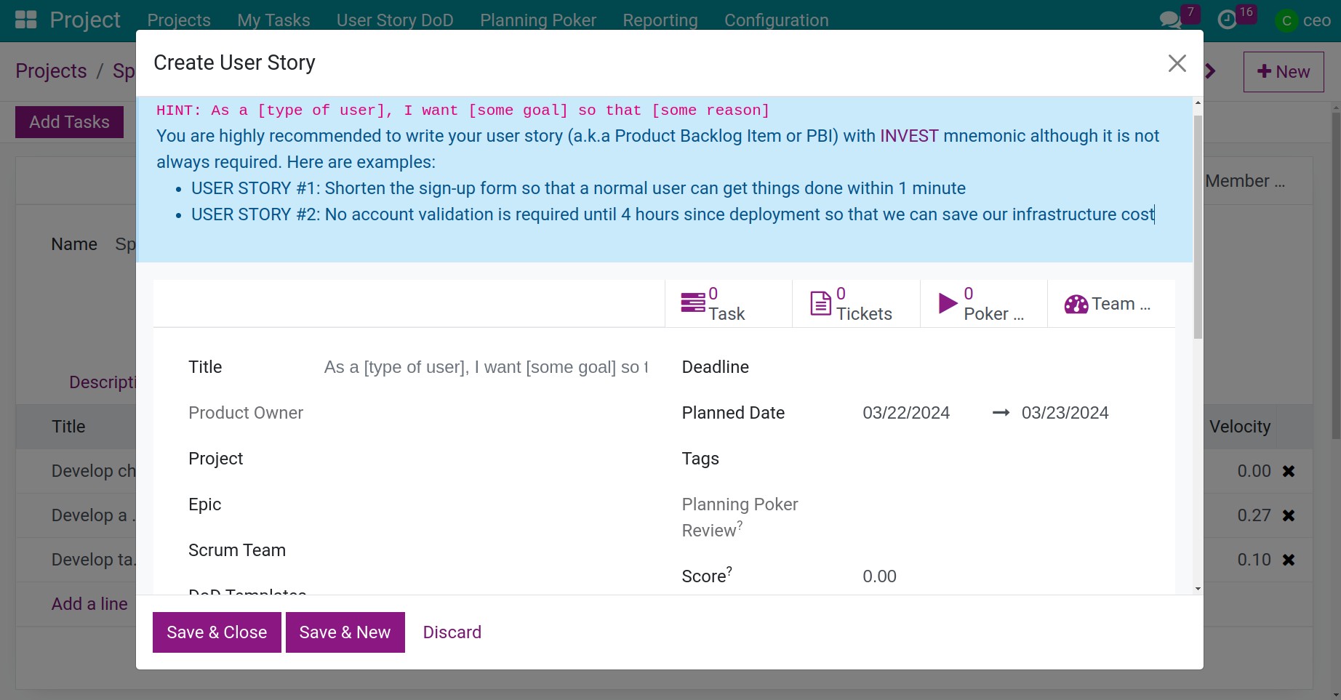Open the Poker stat button with its play icon
Viewport: 1341px width, 700px height.
pos(984,304)
